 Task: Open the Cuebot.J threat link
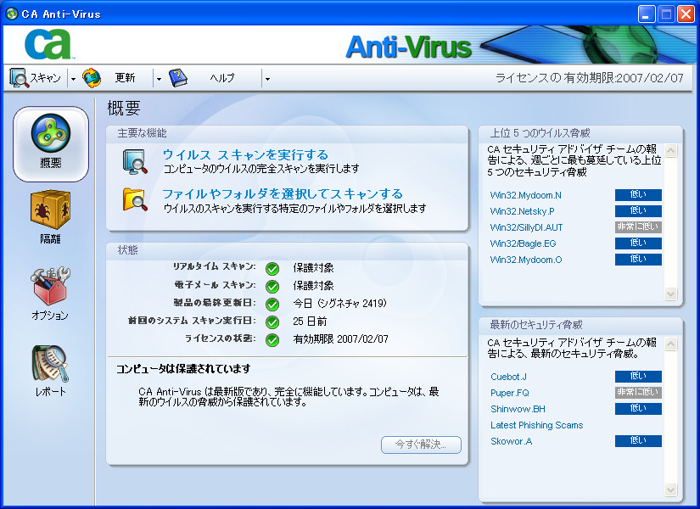[x=508, y=377]
